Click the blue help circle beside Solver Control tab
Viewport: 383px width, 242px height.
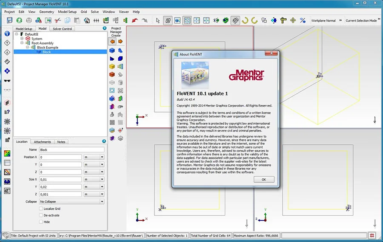105,28
